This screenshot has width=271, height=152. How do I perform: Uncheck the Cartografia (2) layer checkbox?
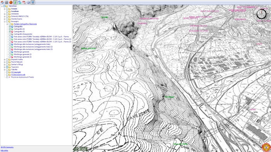tap(10, 29)
